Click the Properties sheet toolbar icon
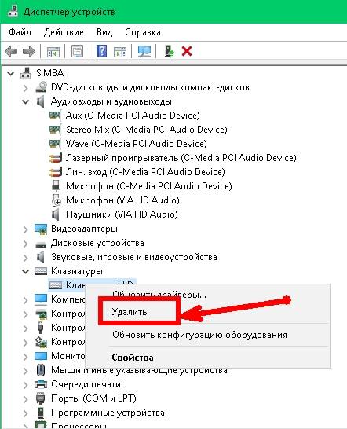This screenshot has width=347, height=429. coord(78,51)
